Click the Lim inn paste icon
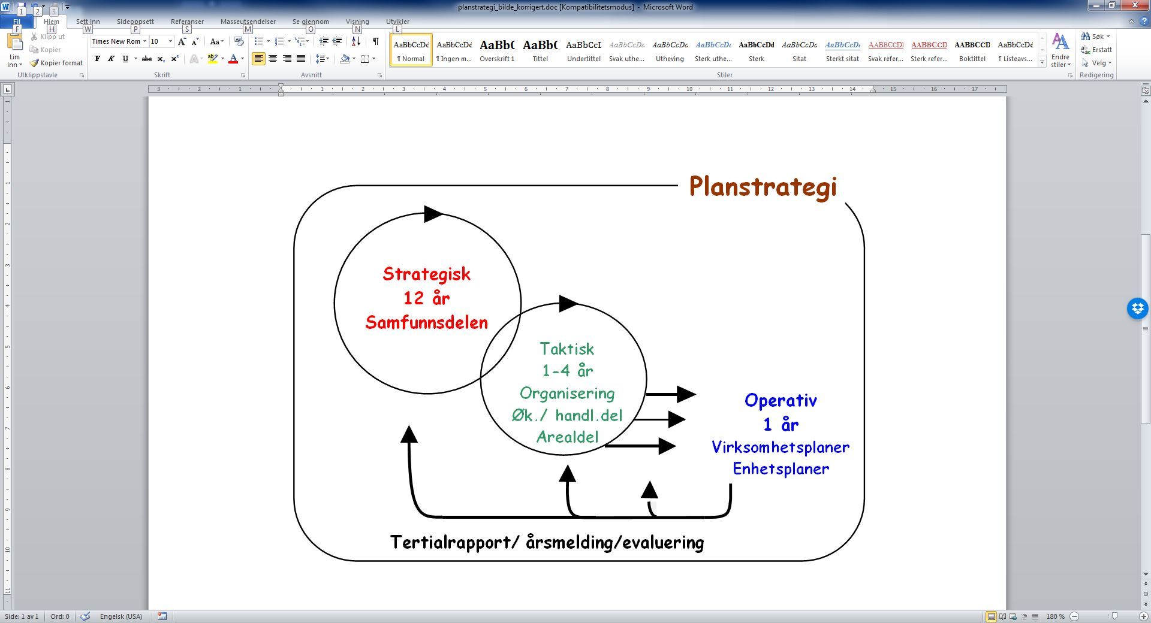 (x=14, y=42)
